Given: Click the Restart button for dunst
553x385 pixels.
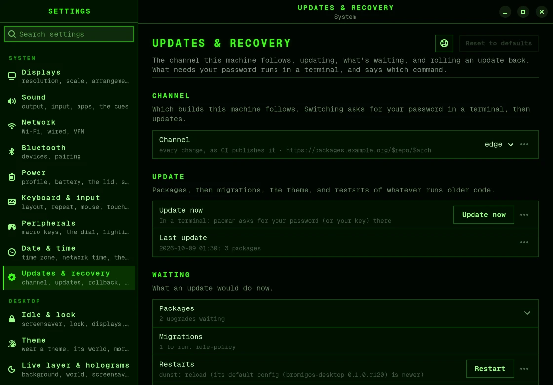Looking at the screenshot, I should pyautogui.click(x=490, y=369).
